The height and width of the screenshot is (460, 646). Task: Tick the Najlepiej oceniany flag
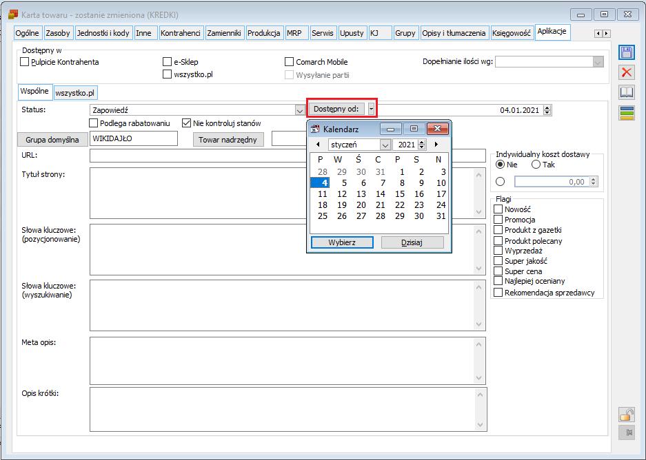[498, 280]
